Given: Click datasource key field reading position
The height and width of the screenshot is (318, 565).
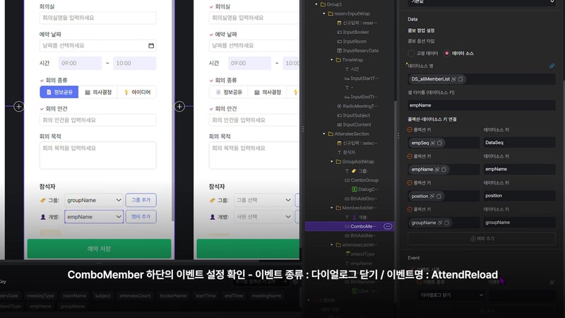Looking at the screenshot, I should click(519, 196).
